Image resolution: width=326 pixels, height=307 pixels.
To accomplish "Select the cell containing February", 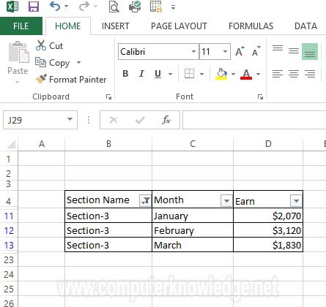I will 193,230.
